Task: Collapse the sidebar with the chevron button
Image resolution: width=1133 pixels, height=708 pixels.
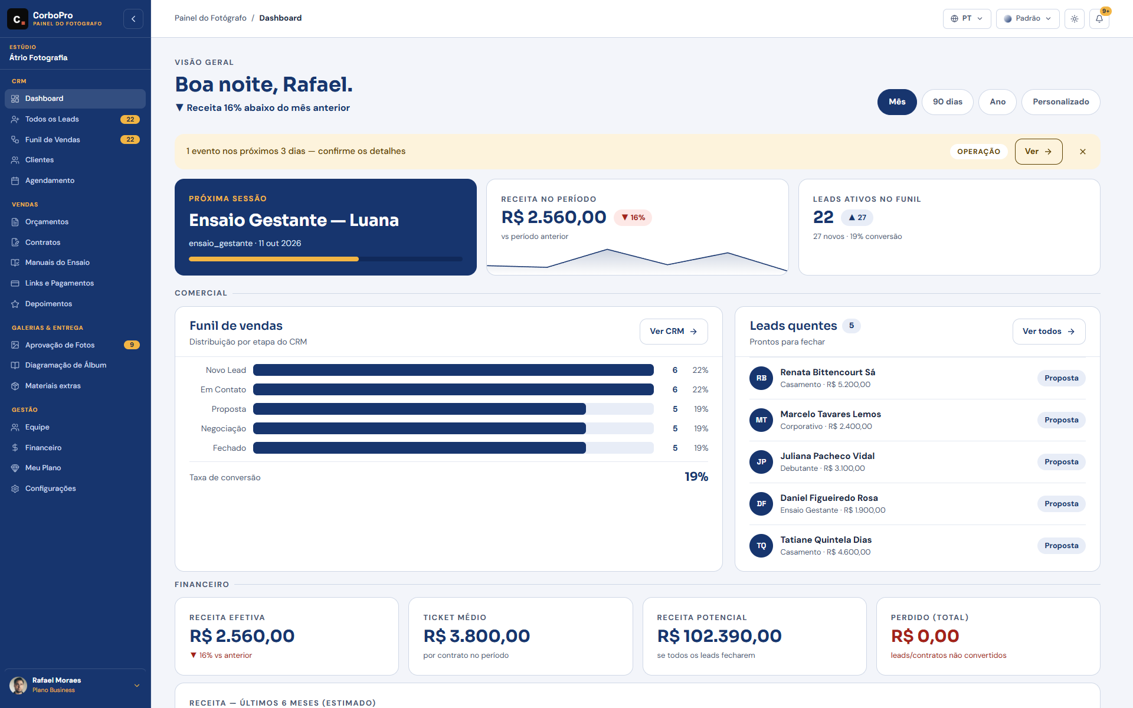Action: tap(133, 19)
